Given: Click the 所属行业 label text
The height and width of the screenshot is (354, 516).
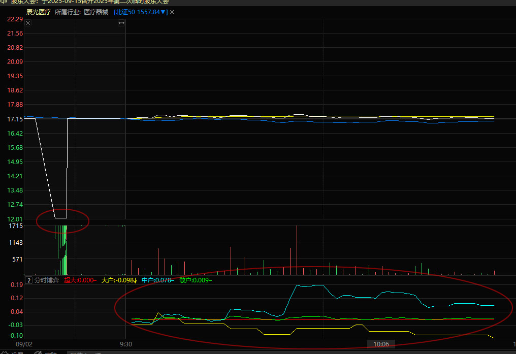Looking at the screenshot, I should tap(67, 12).
